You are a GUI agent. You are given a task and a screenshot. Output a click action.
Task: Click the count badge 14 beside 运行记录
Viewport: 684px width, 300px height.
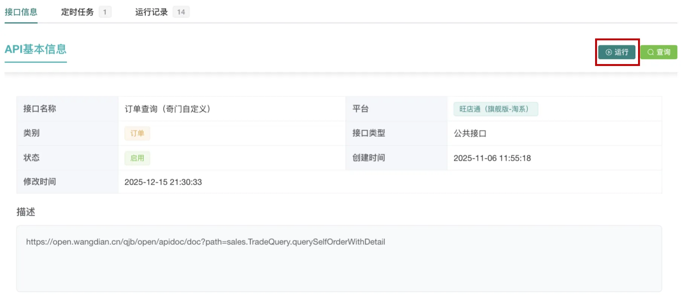pyautogui.click(x=181, y=12)
